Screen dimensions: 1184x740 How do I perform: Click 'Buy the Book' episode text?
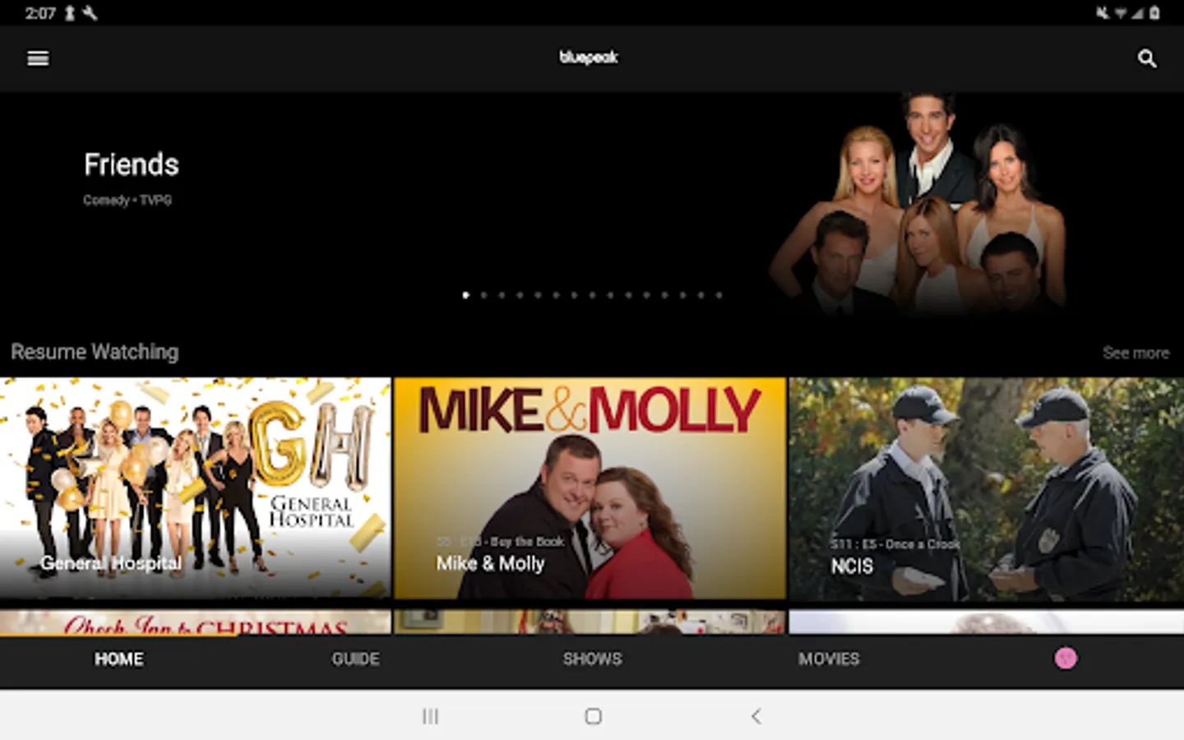tap(527, 542)
